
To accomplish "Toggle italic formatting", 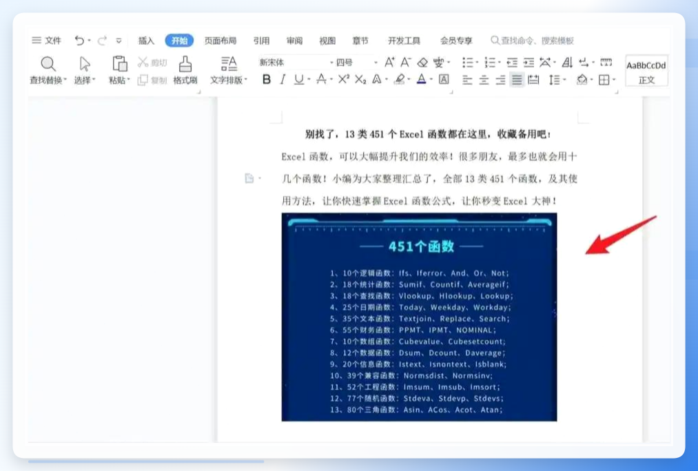I will tap(283, 80).
